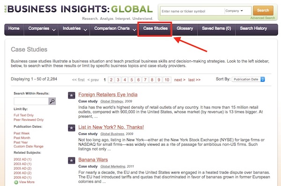This screenshot has height=186, width=281.
Task: Expand the Comparison Charts menu arrow
Action: (134, 30)
